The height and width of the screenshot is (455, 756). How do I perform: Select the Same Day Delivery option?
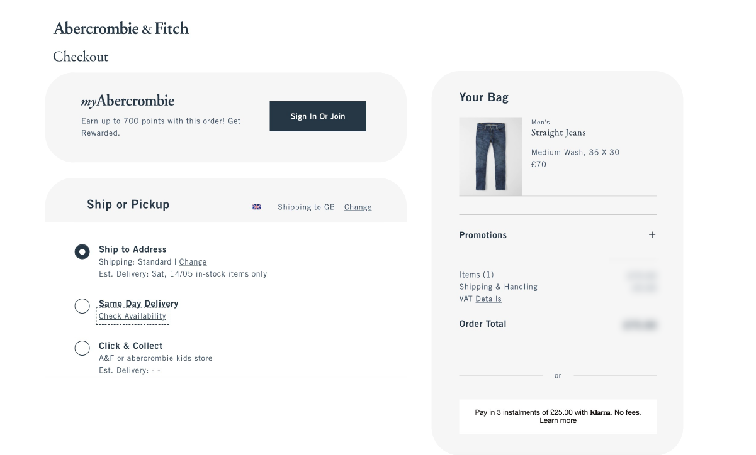tap(82, 306)
